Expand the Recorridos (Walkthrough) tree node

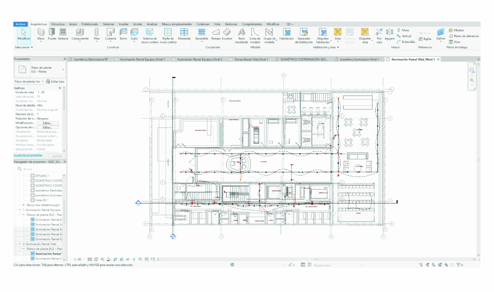[x=24, y=205]
